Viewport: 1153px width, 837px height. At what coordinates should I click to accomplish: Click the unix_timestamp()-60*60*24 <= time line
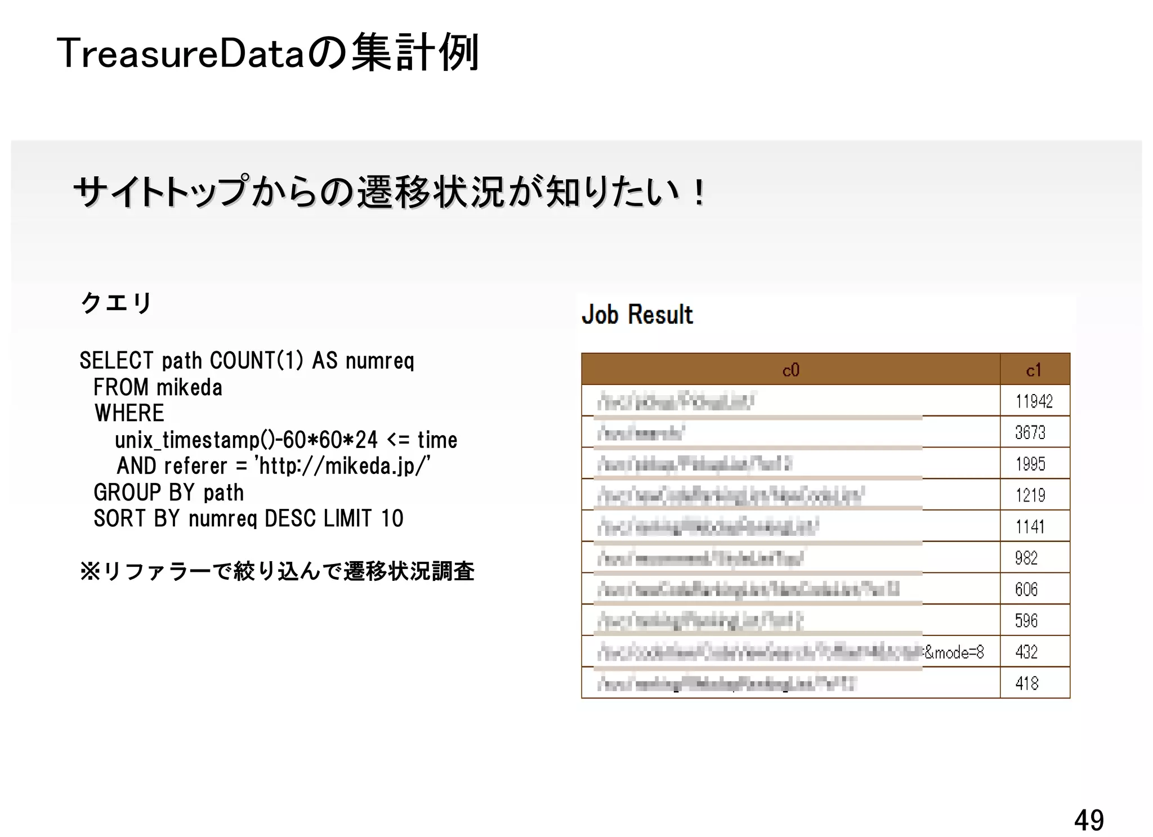[x=286, y=440]
